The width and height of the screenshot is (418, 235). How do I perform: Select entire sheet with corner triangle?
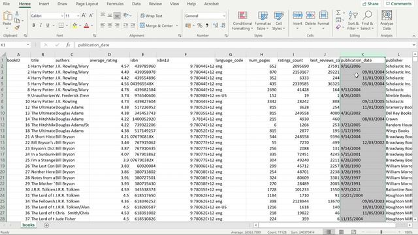coord(3,54)
